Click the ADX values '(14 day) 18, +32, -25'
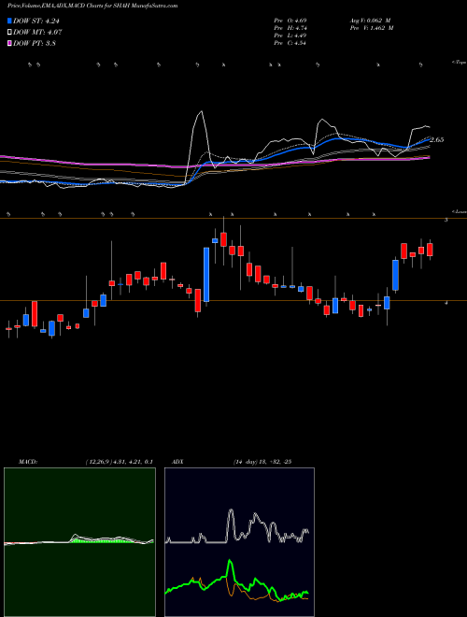 click(262, 462)
